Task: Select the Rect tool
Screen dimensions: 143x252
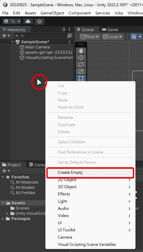Action: (x=81, y=78)
